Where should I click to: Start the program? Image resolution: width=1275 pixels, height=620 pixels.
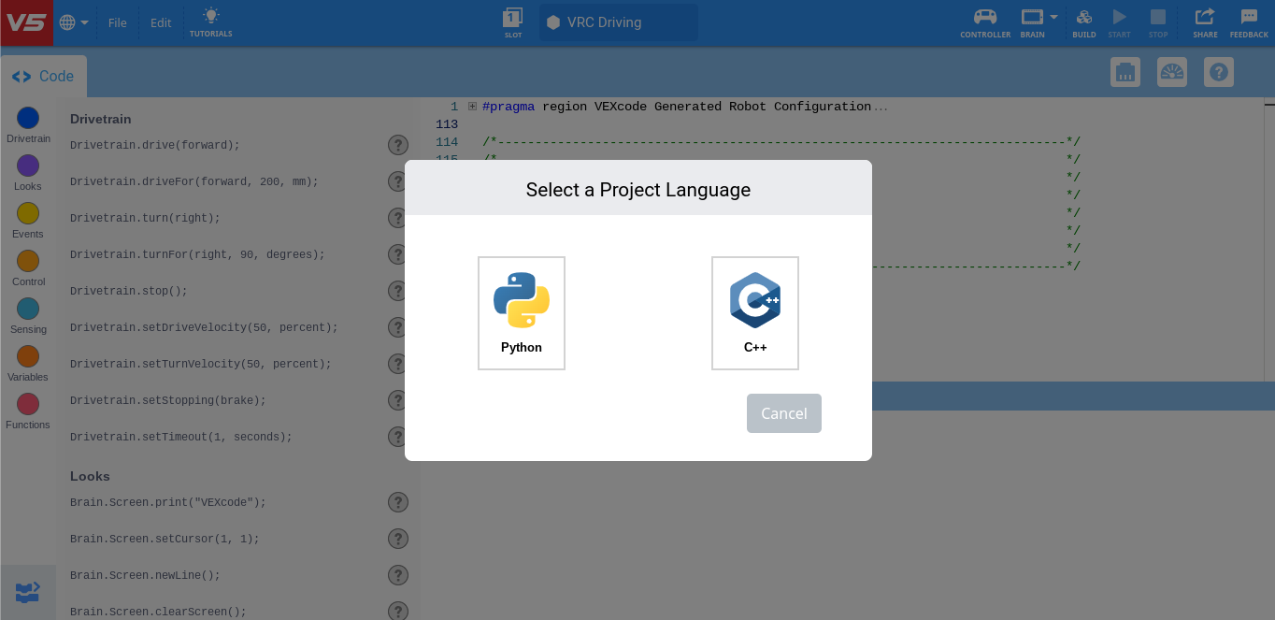[x=1119, y=22]
